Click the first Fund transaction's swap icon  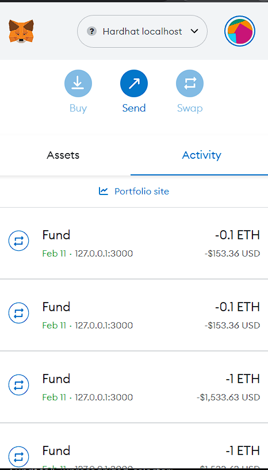pos(18,241)
